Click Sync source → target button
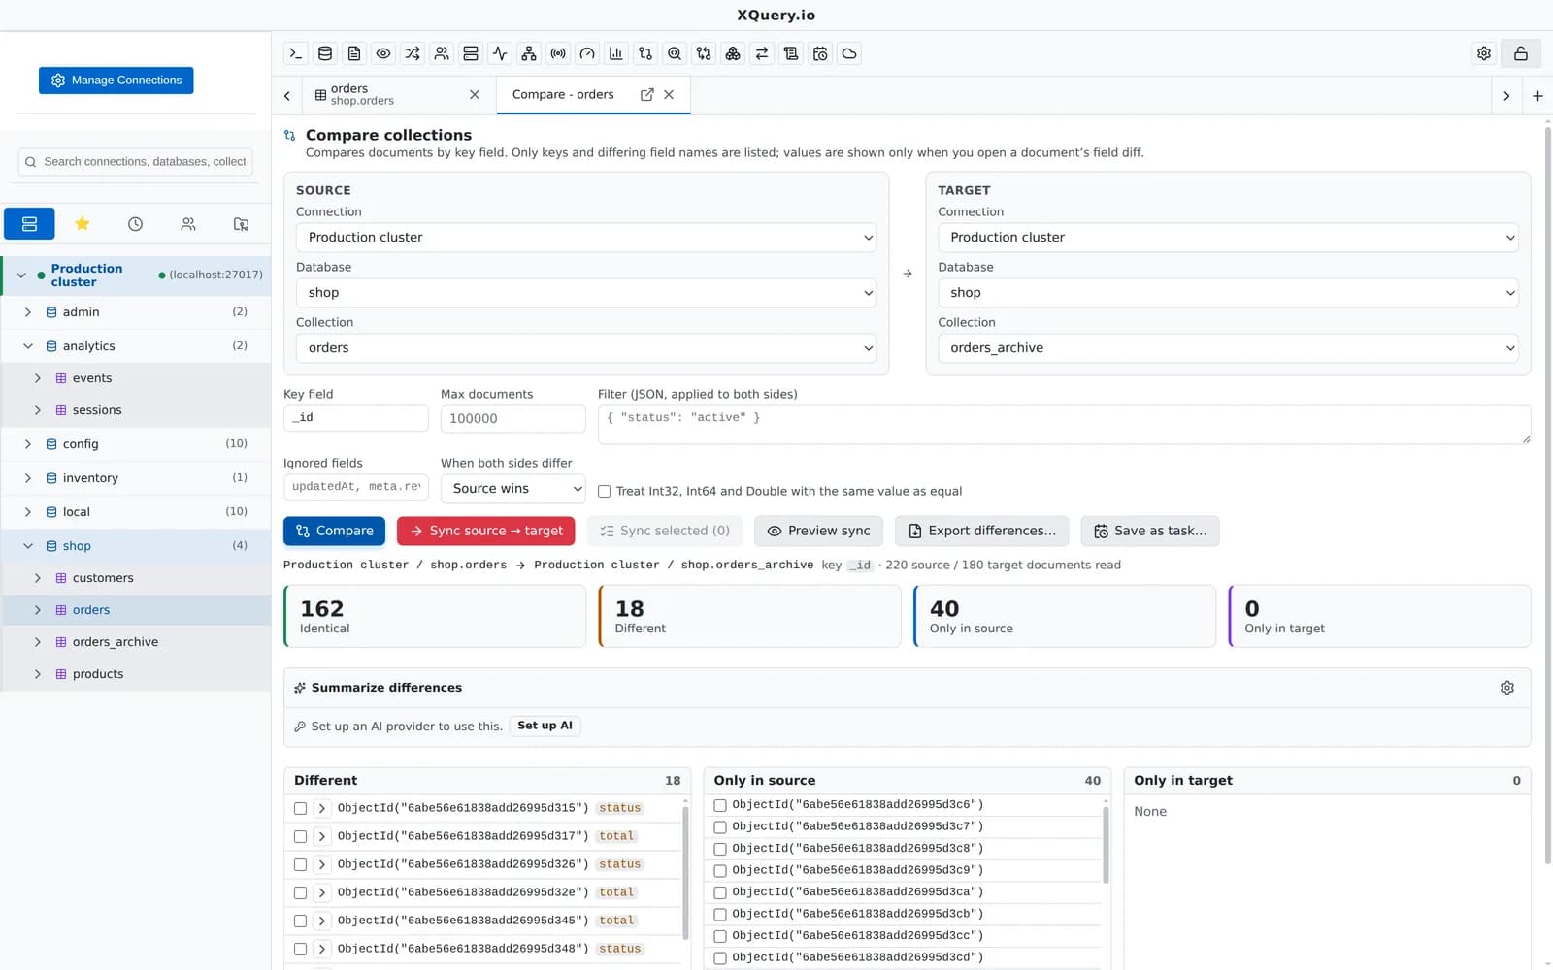Viewport: 1553px width, 970px height. pos(486,531)
